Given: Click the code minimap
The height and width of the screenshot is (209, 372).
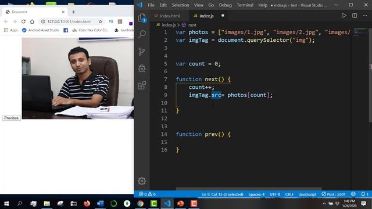Looking at the screenshot, I should pyautogui.click(x=360, y=32).
